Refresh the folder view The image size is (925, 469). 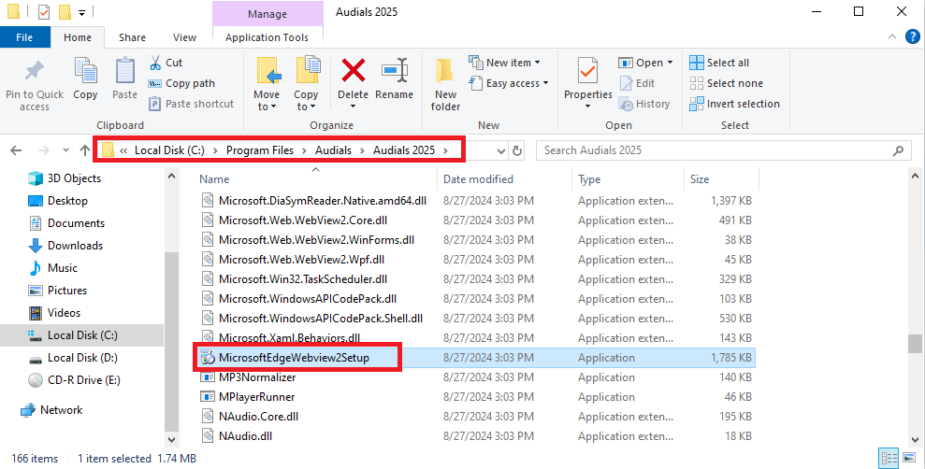(517, 150)
